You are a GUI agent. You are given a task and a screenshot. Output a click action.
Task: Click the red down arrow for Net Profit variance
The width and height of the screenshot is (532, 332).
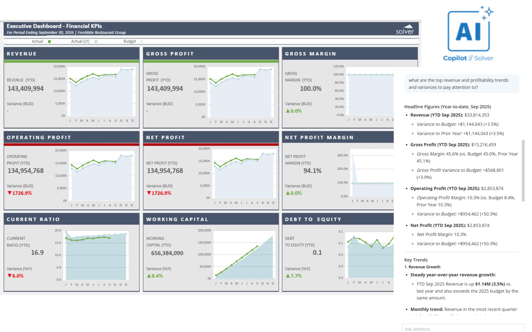pyautogui.click(x=149, y=193)
